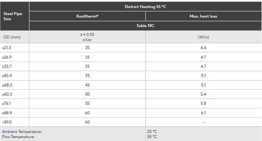The width and height of the screenshot is (262, 141).
Task: Click the Max. heat loss column header
Action: [203, 16]
